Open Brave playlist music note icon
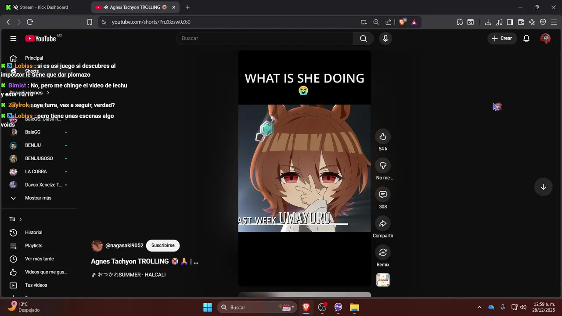 coord(499,22)
